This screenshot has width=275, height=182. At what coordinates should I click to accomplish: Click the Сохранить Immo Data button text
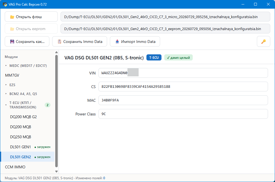point(83,42)
